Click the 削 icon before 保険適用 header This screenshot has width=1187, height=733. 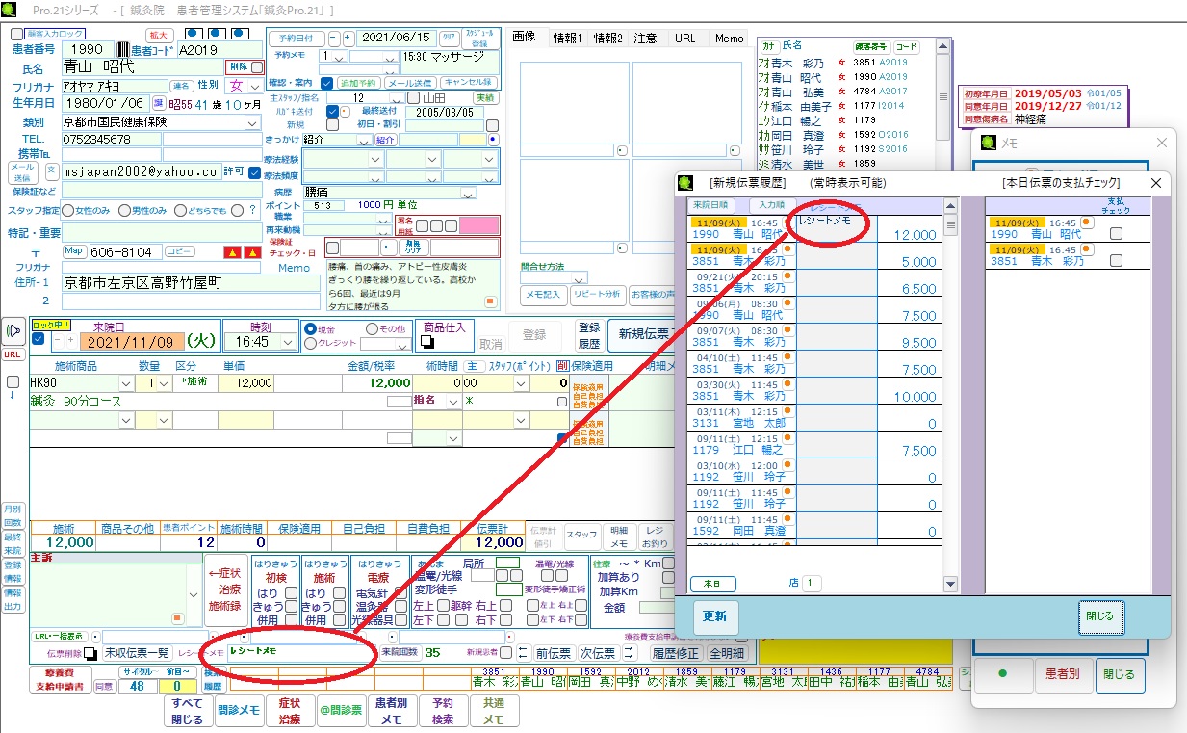(x=562, y=366)
